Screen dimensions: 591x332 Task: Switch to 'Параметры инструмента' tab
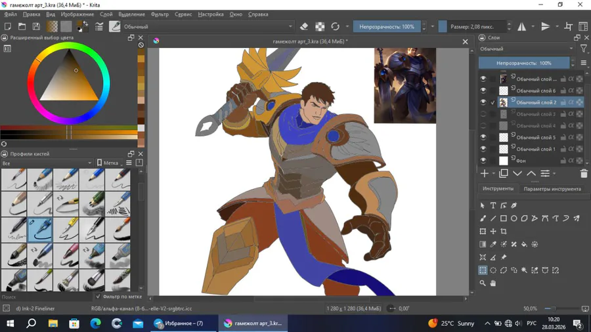[x=552, y=189]
